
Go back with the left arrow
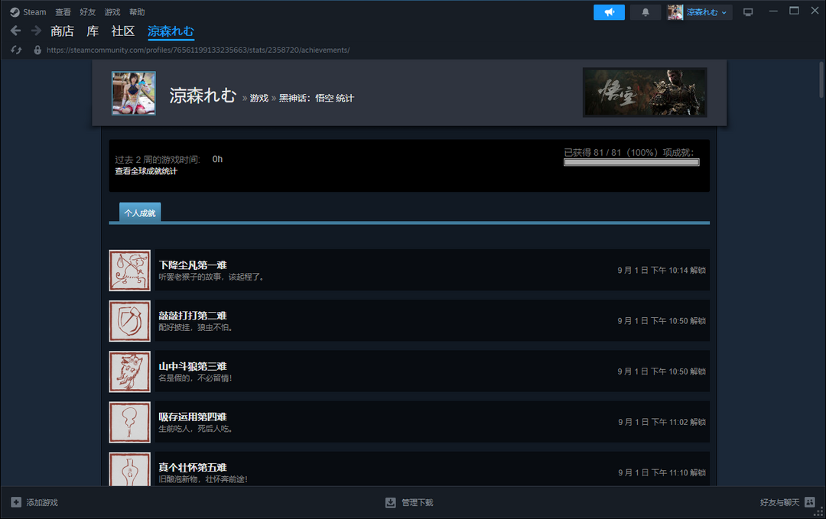(15, 31)
